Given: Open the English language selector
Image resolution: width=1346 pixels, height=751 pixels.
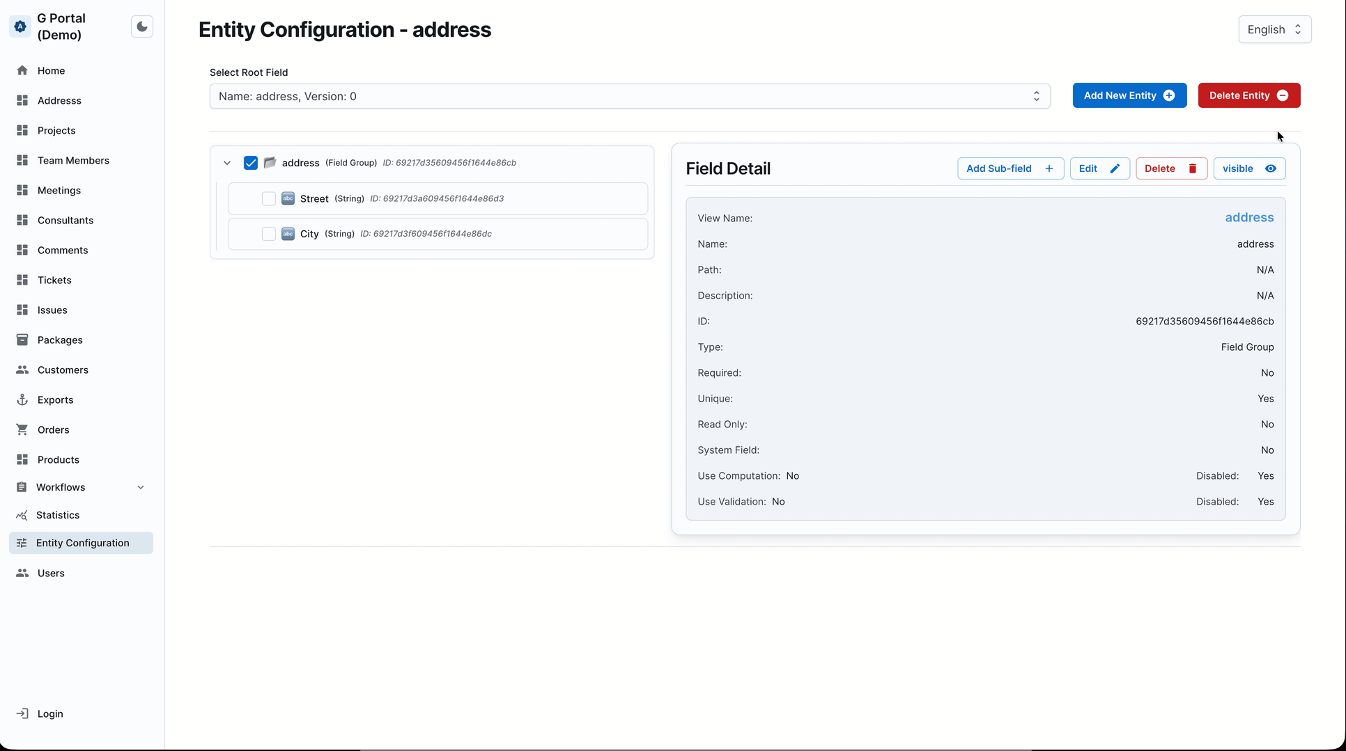Looking at the screenshot, I should [1274, 29].
